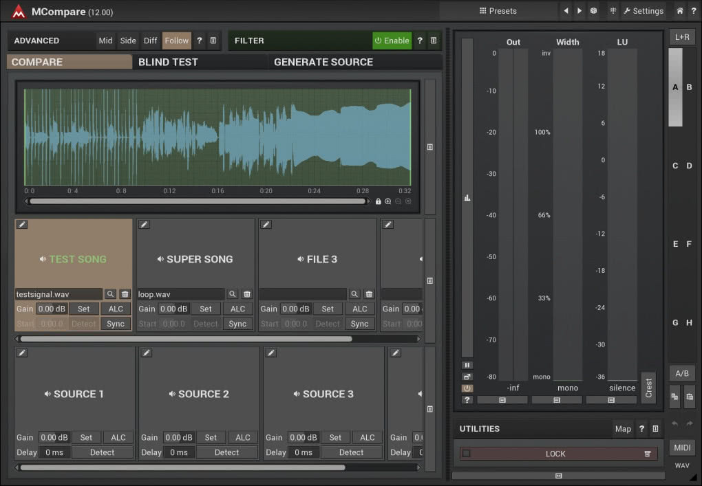Toggle Sync for SUPER SONG slot

point(237,324)
